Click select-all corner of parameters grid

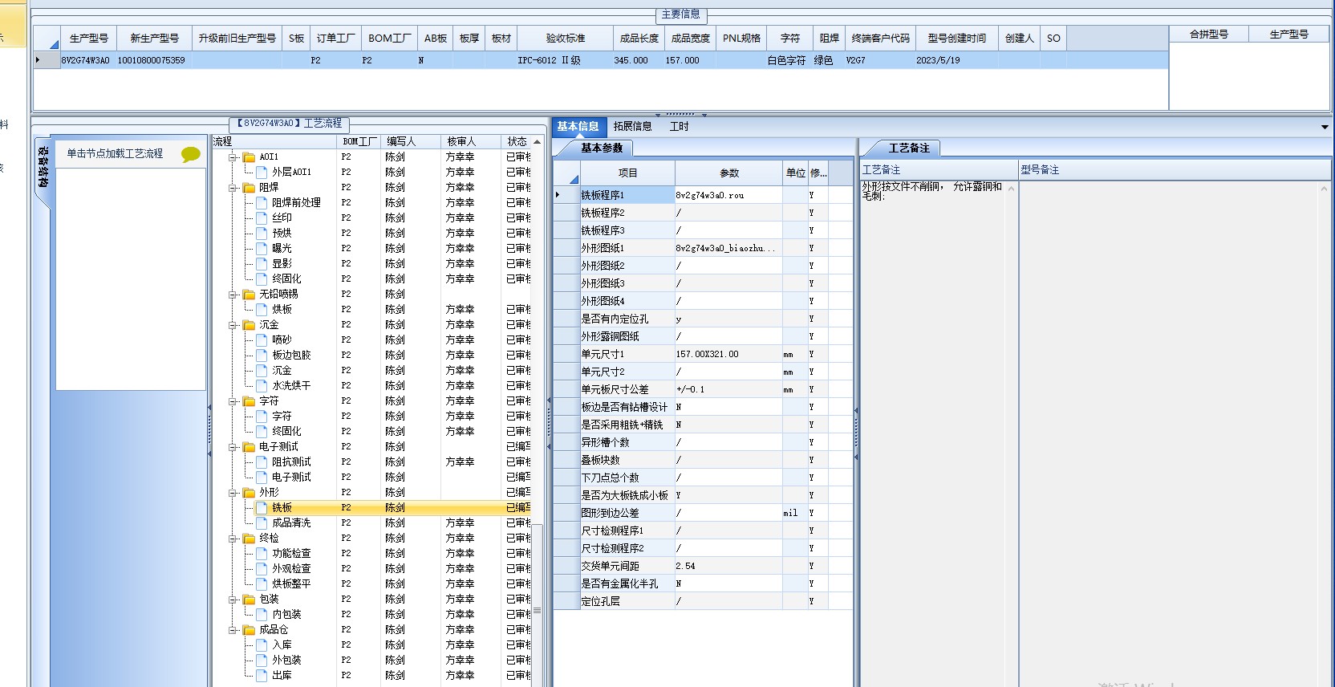coord(567,173)
